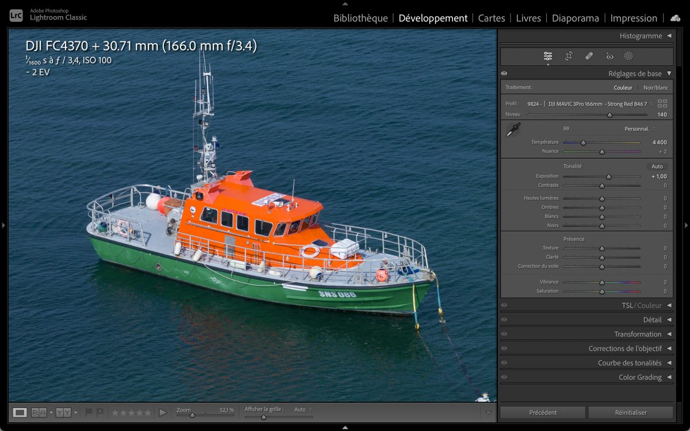Start the slideshow play button
This screenshot has width=690, height=431.
163,412
